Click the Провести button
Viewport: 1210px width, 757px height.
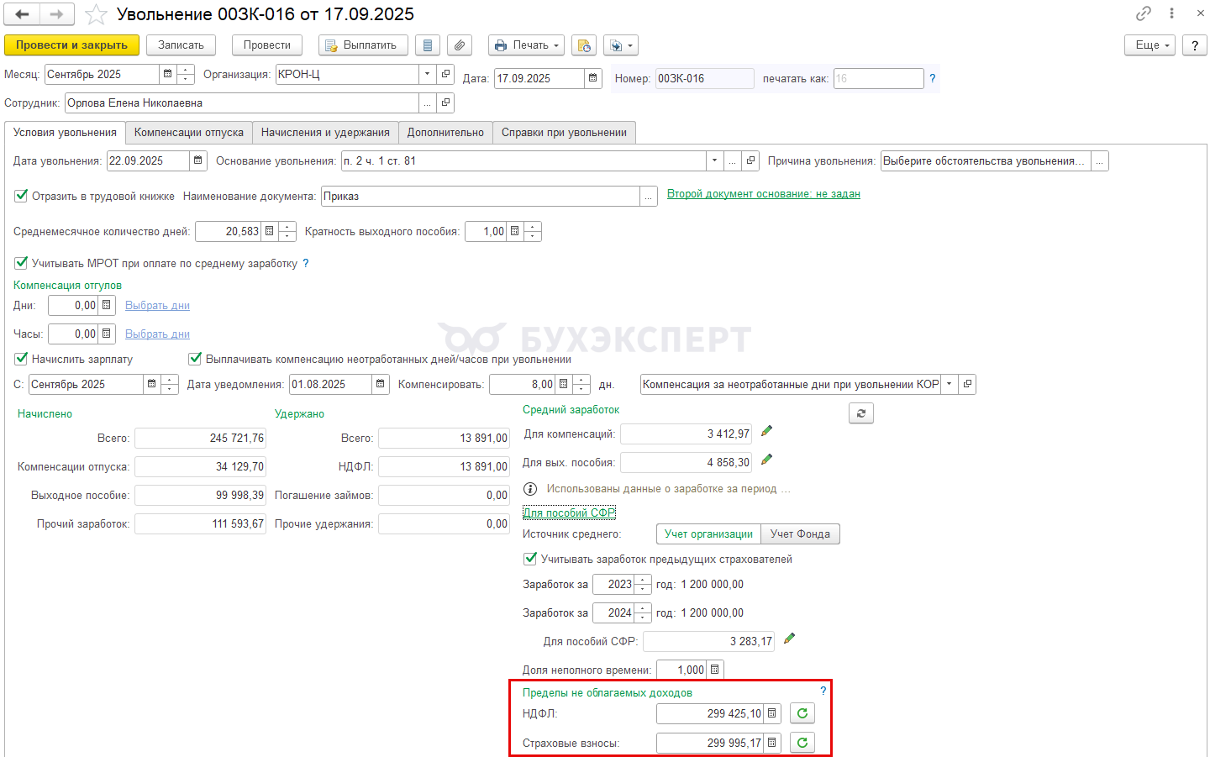267,45
